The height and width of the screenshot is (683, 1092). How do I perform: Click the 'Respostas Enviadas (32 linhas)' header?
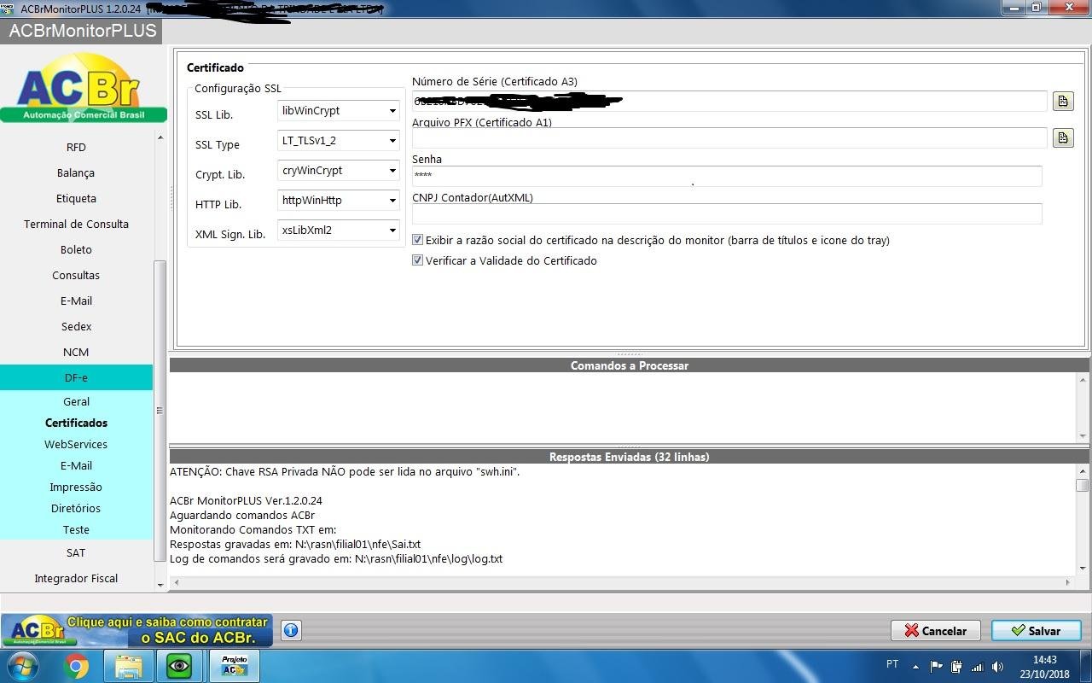tap(630, 457)
